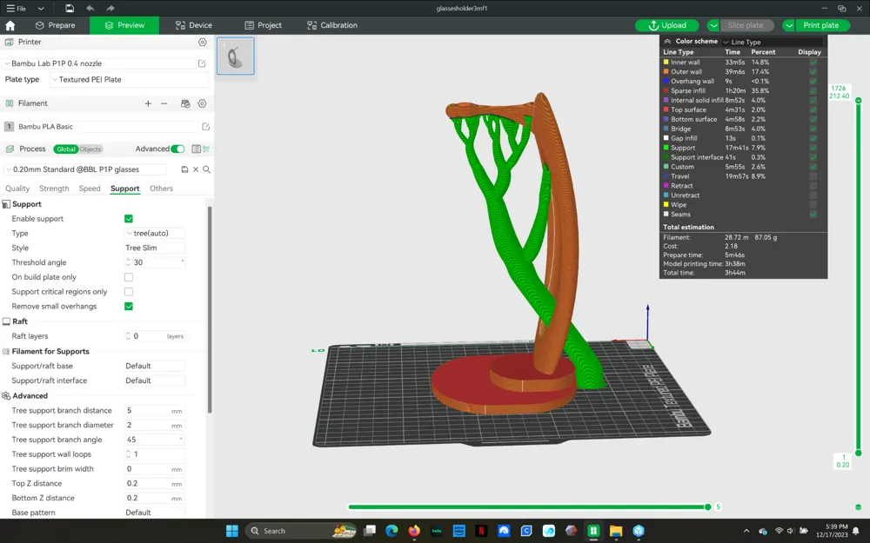Click the Home icon in top bar
This screenshot has width=870, height=543.
10,25
